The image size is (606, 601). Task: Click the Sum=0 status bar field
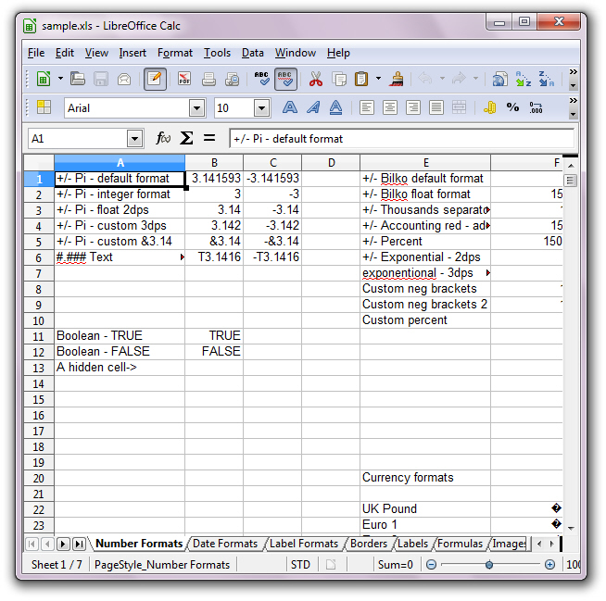396,565
